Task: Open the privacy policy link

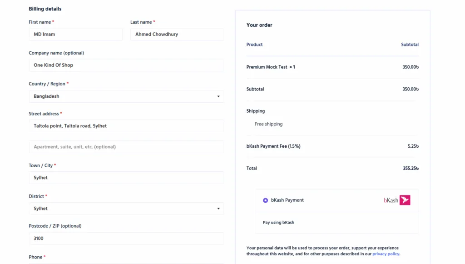Action: 386,254
